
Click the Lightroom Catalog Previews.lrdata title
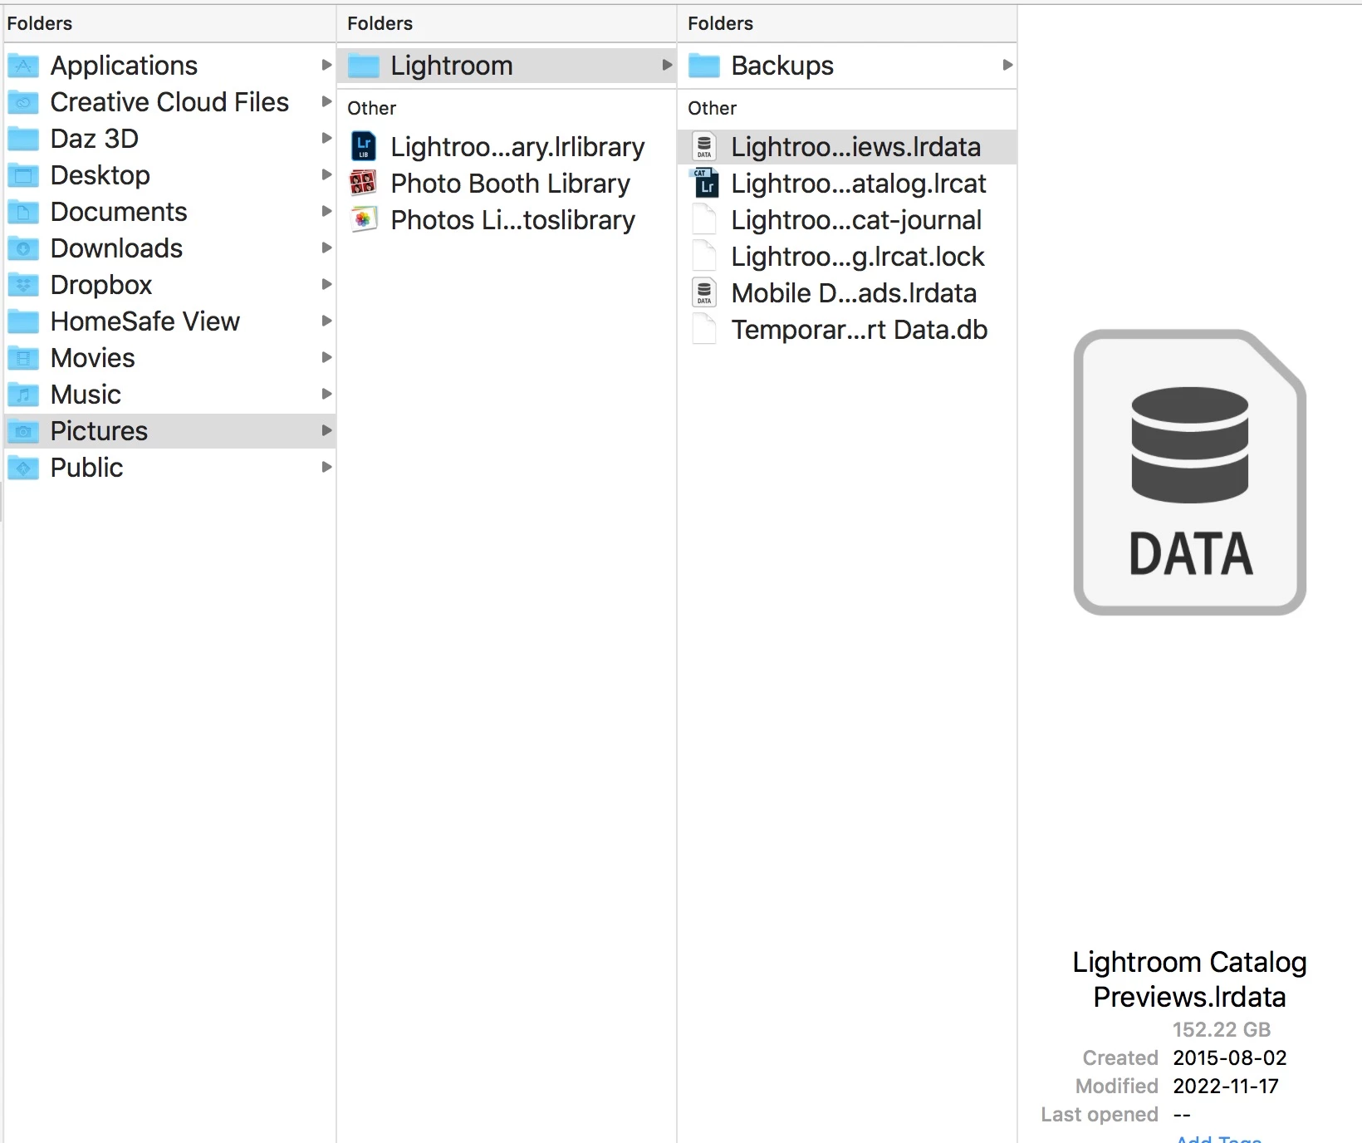[1189, 979]
